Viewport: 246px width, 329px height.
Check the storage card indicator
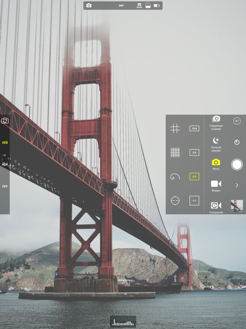[x=148, y=5]
